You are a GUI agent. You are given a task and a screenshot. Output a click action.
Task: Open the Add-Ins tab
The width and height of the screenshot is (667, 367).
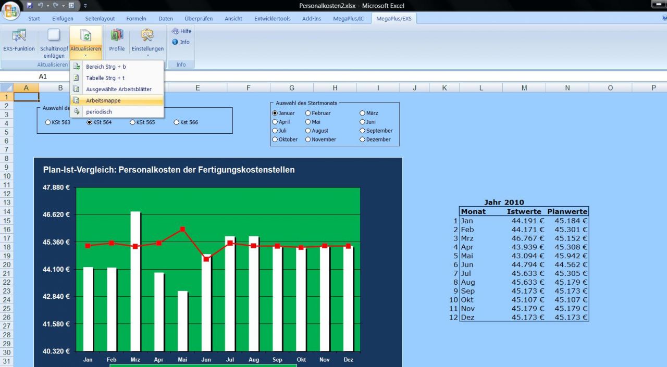click(x=312, y=19)
